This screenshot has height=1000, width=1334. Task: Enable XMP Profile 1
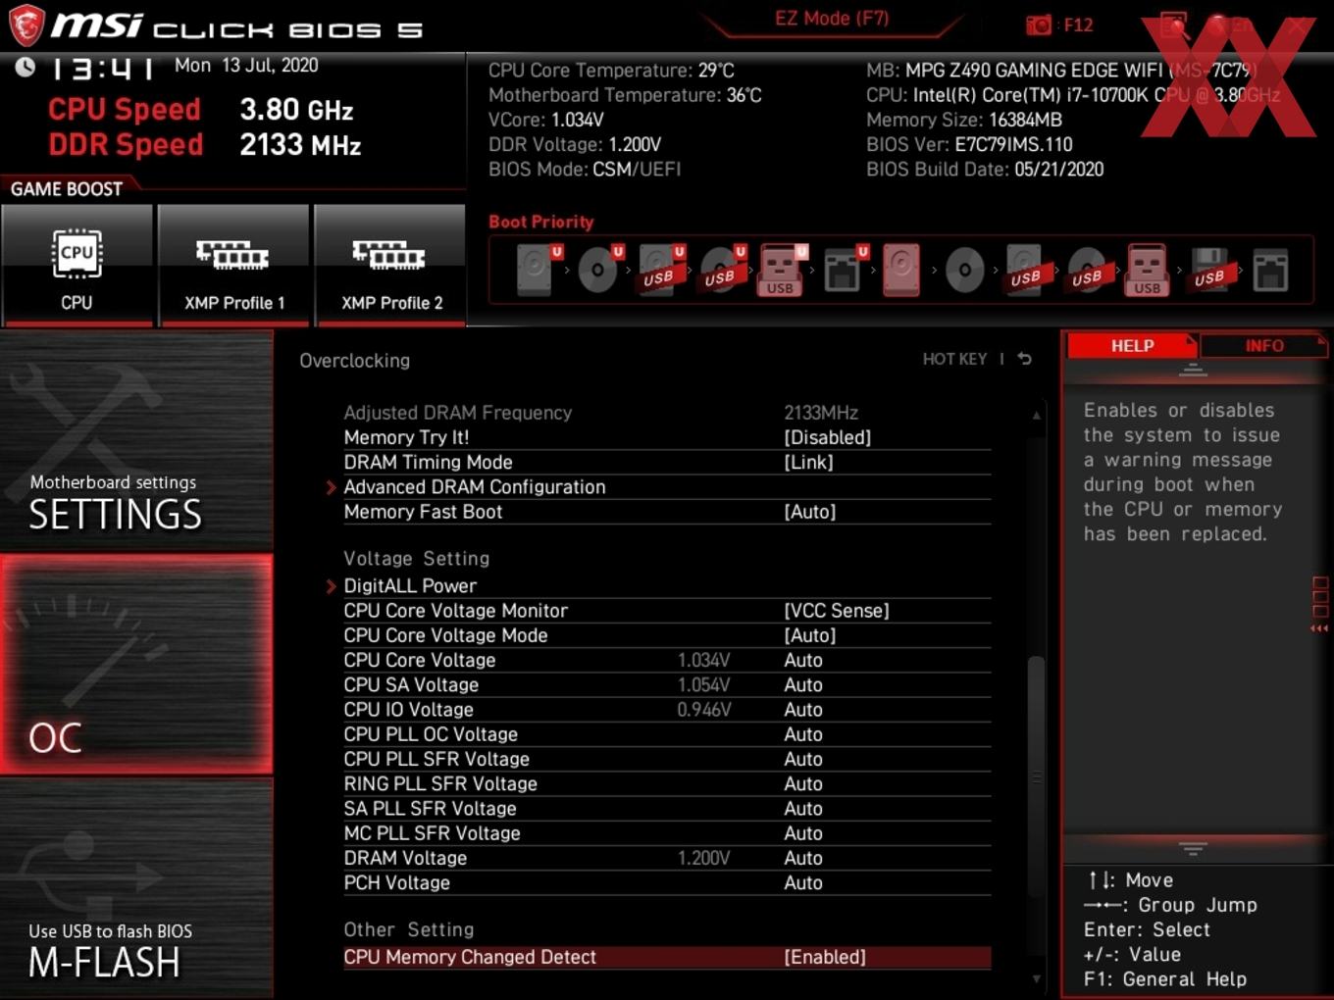click(233, 265)
